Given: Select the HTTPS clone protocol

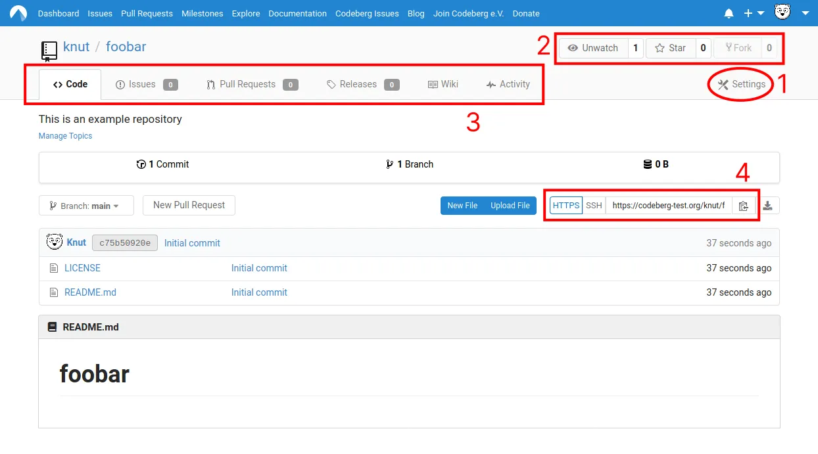Looking at the screenshot, I should pos(565,205).
